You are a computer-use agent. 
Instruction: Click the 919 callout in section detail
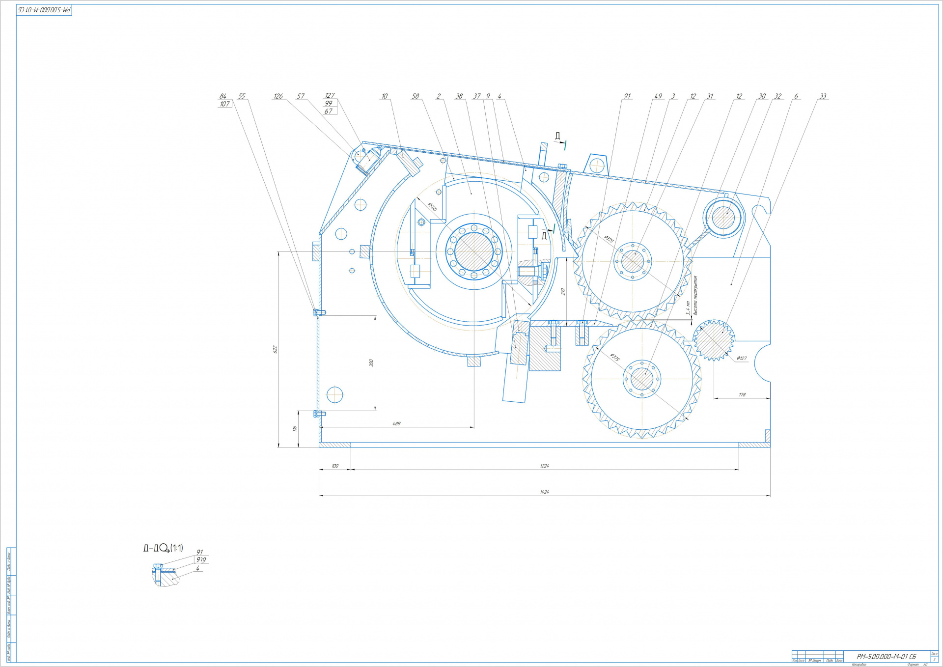pyautogui.click(x=201, y=559)
